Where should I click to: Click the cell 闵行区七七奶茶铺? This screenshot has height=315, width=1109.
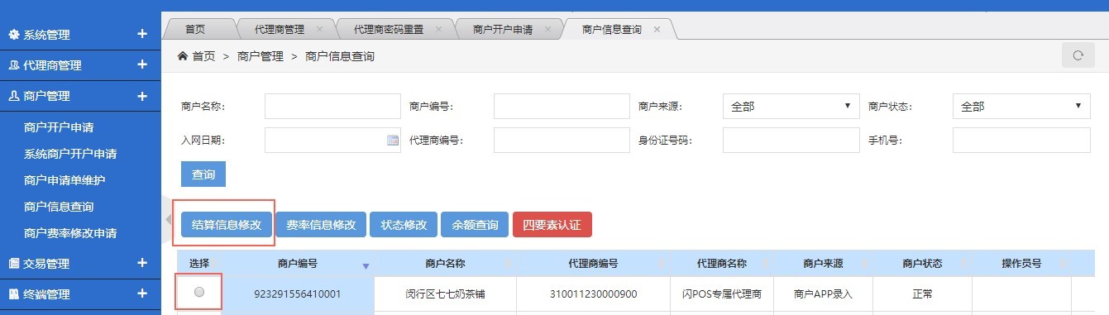coord(445,294)
